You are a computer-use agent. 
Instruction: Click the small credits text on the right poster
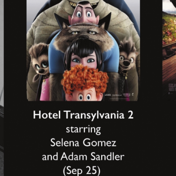(x=172, y=88)
